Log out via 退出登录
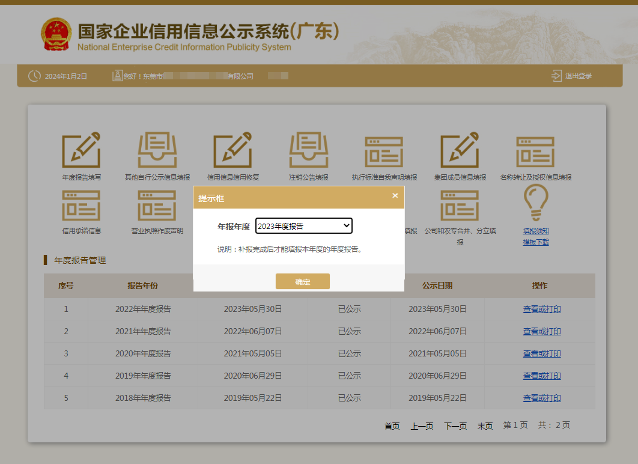 pos(578,76)
